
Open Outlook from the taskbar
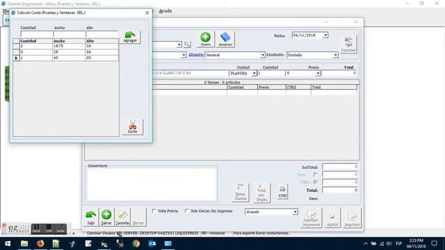click(x=152, y=244)
